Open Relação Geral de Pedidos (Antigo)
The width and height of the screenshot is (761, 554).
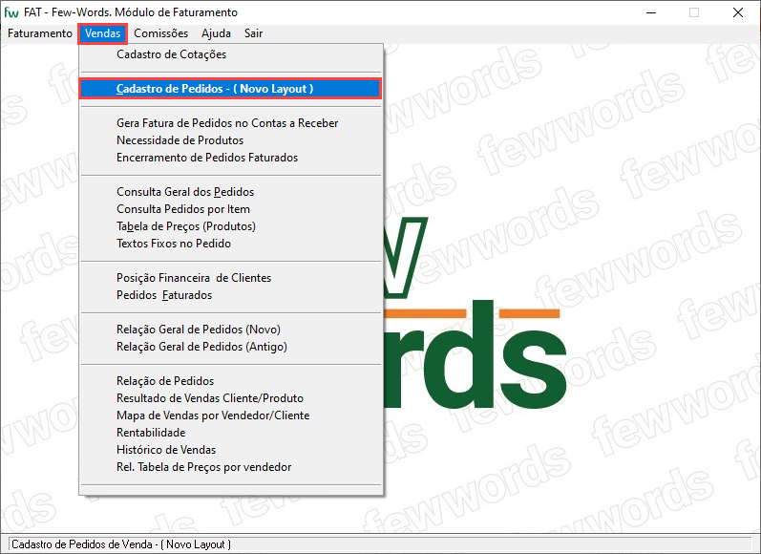tap(230, 347)
